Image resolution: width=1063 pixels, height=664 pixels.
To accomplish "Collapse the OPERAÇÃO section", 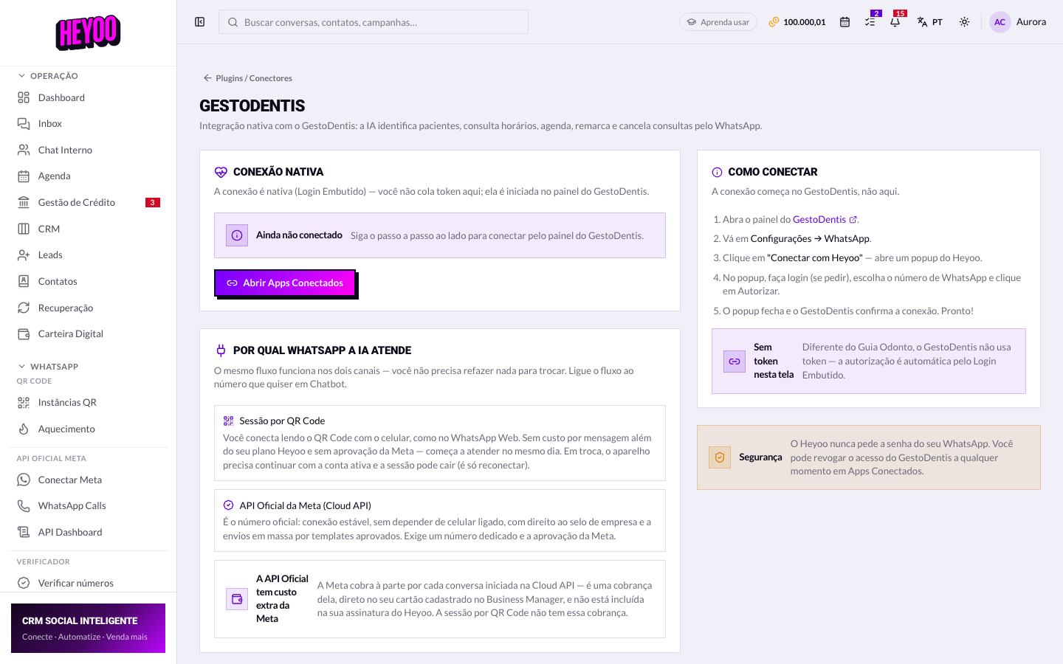I will [48, 76].
